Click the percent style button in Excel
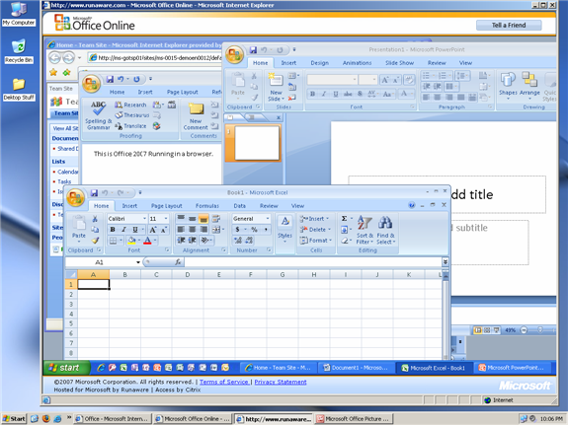 254,230
